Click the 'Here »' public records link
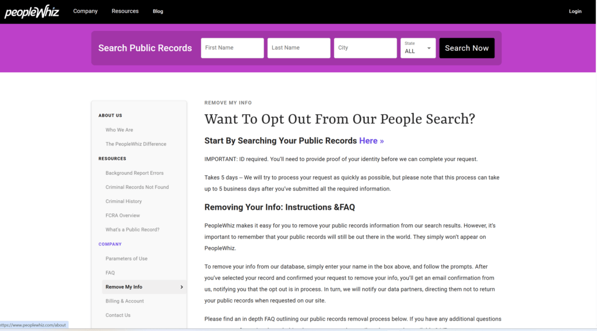 tap(371, 141)
